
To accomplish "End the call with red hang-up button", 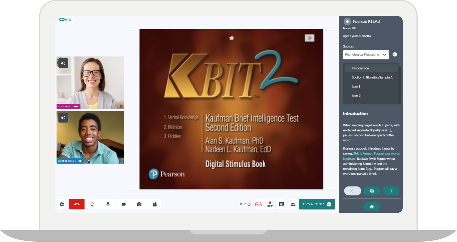I will click(x=77, y=204).
